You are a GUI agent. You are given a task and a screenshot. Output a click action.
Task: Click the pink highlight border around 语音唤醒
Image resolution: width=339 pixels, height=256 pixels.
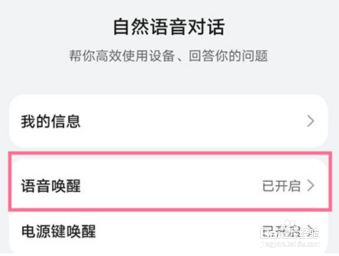(169, 152)
